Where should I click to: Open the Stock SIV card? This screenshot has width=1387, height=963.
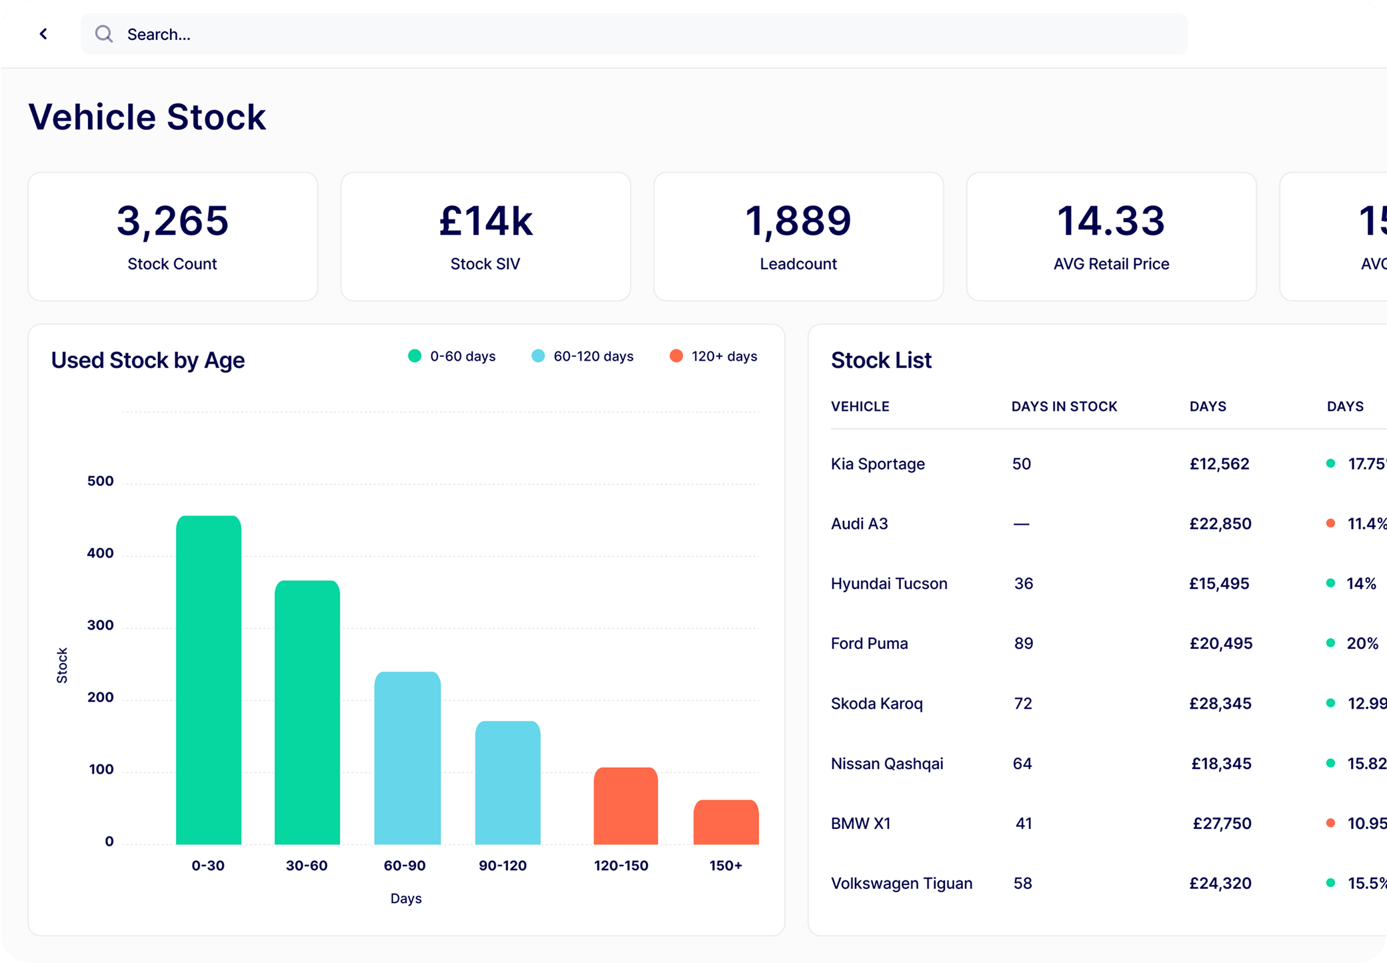485,236
